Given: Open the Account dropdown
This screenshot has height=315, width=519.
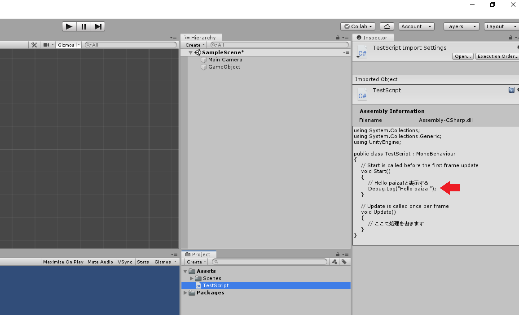Looking at the screenshot, I should point(416,26).
